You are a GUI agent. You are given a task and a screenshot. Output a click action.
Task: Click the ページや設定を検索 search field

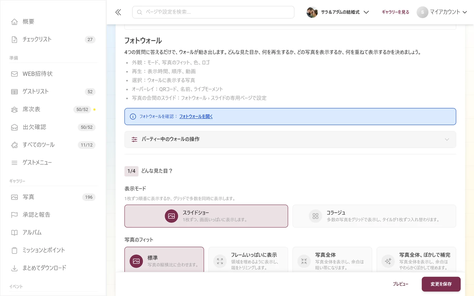(x=213, y=12)
